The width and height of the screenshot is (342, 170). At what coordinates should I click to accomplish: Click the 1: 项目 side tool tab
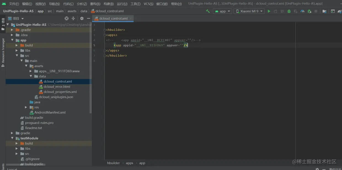pos(3,24)
